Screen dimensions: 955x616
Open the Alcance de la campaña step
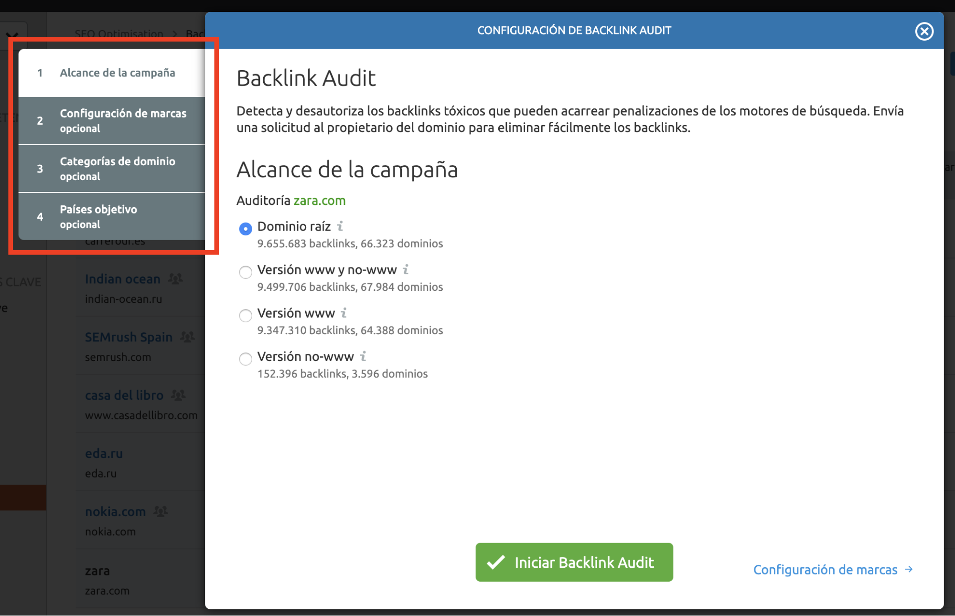point(112,73)
